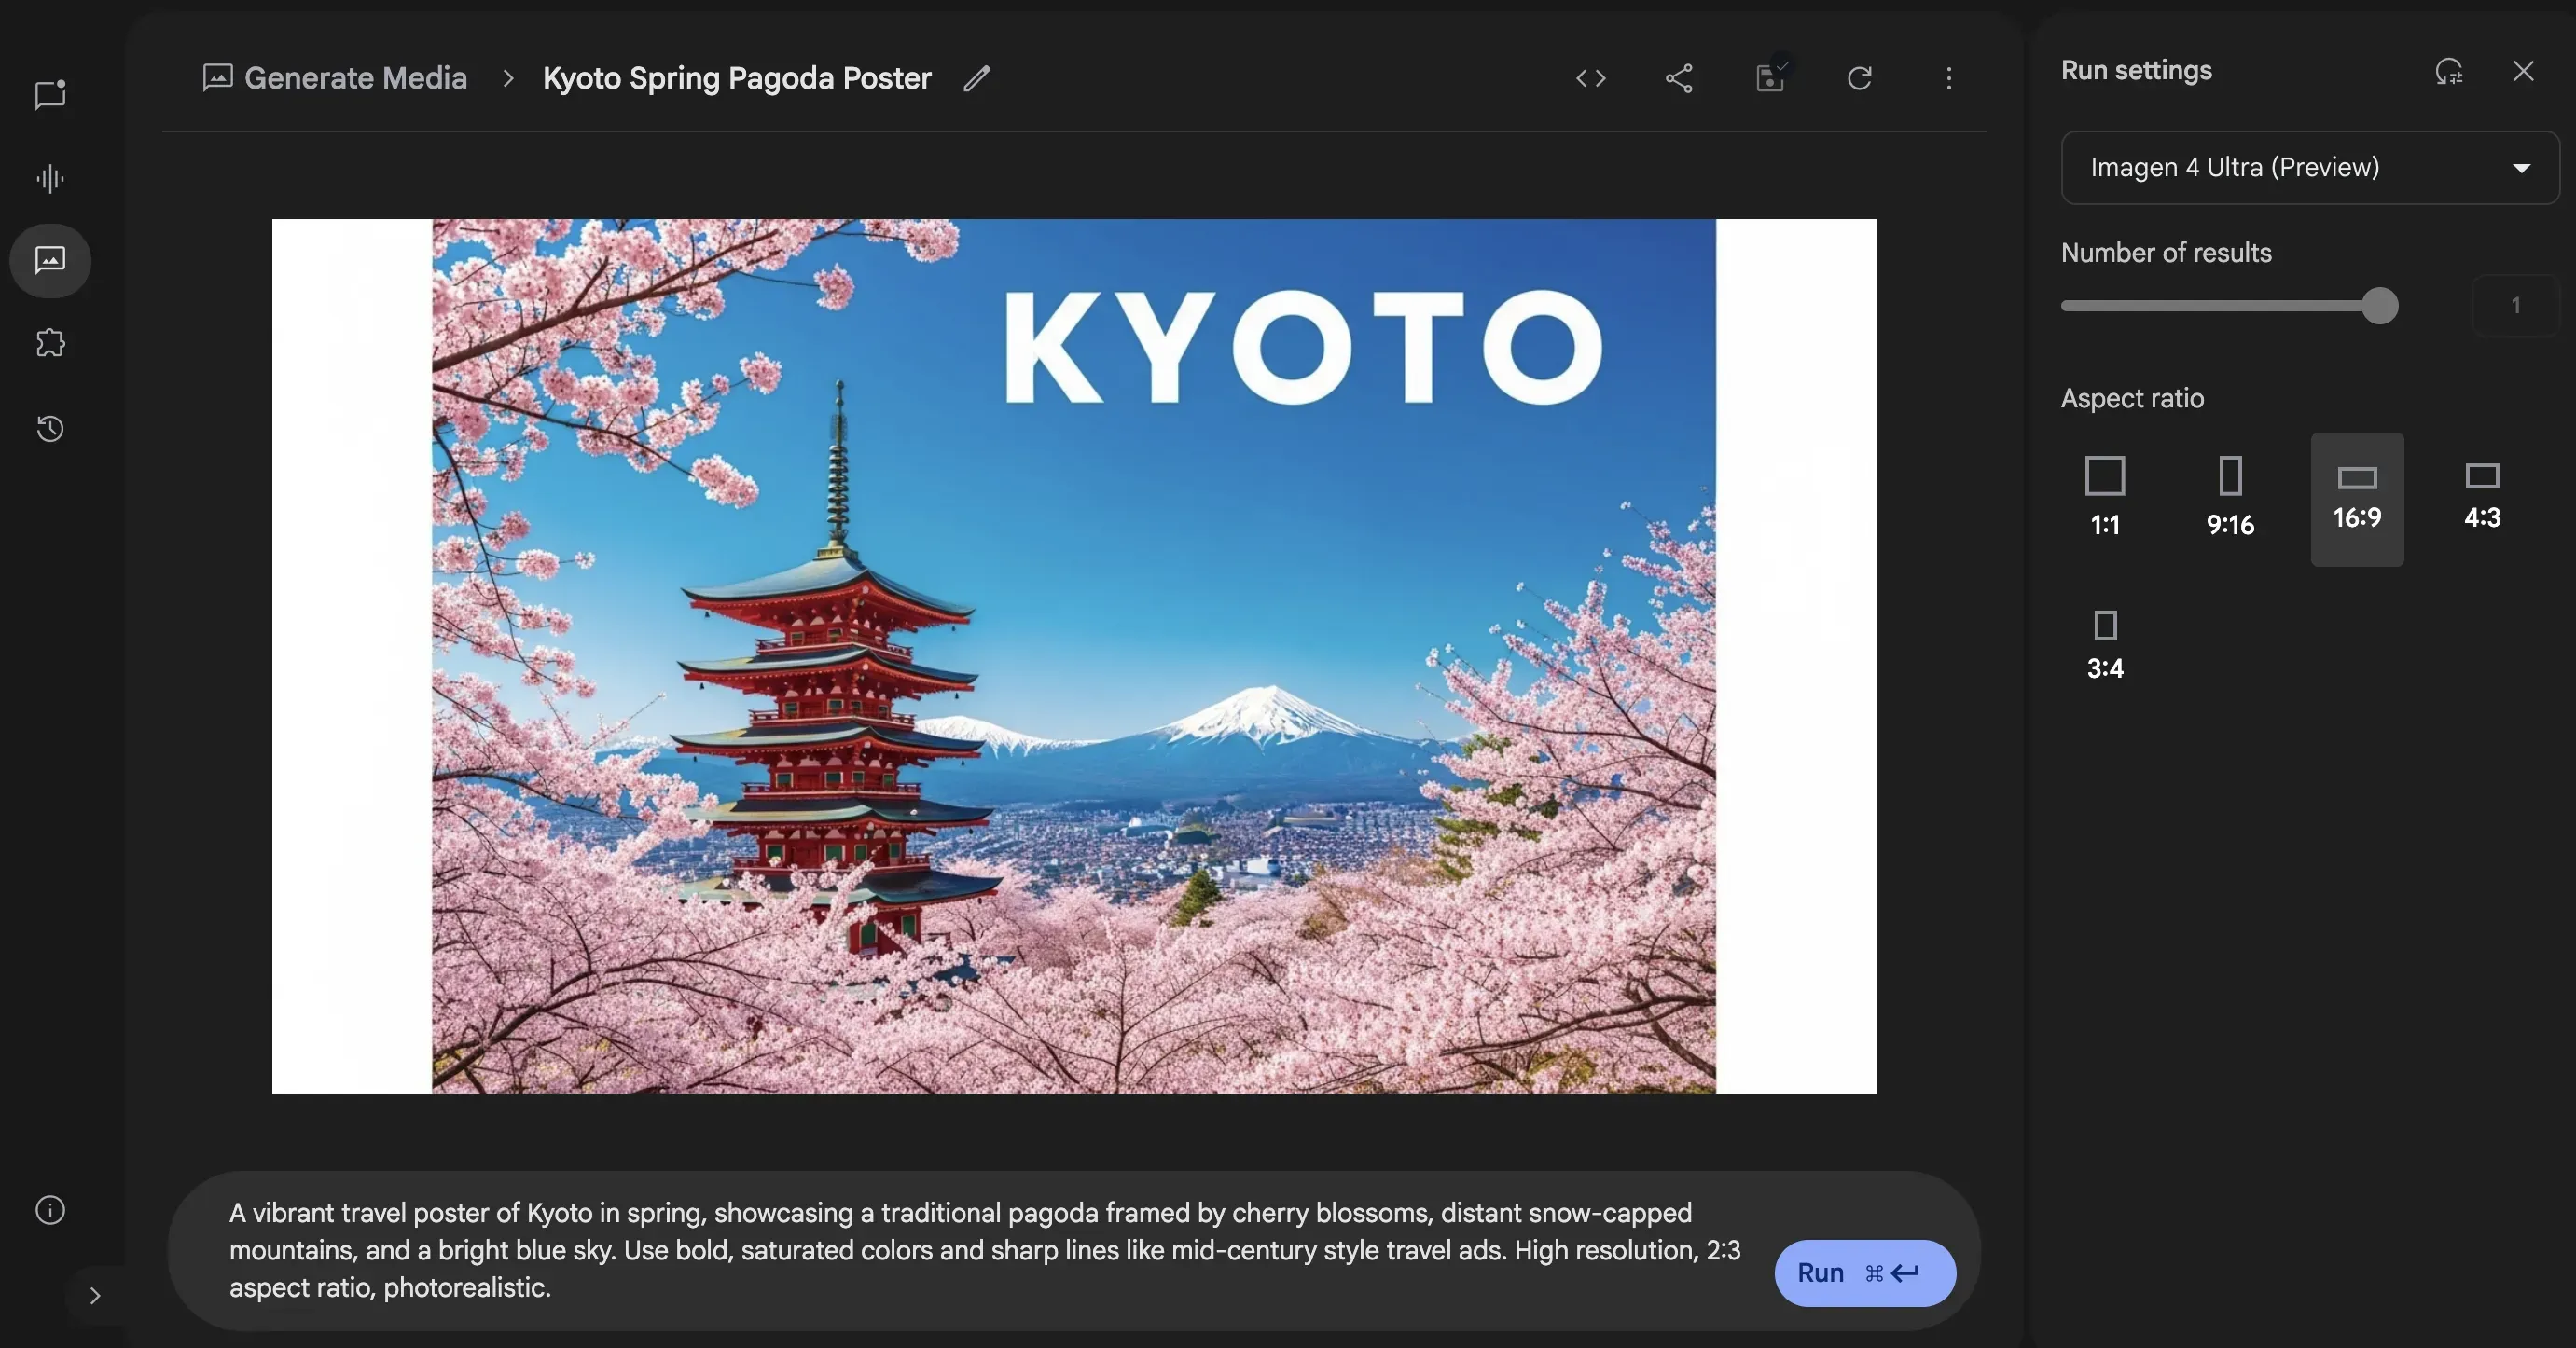Open the Stream audio waveform icon
Screen dimensions: 2576x1348
click(50, 179)
